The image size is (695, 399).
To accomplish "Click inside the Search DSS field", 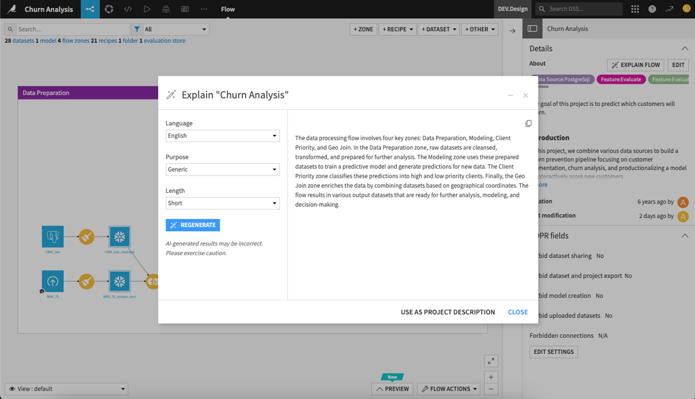I will tap(579, 9).
